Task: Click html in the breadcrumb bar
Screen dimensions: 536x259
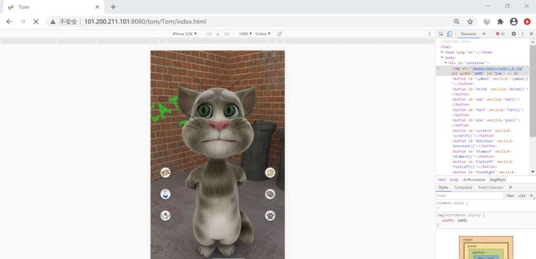Action: (441, 179)
